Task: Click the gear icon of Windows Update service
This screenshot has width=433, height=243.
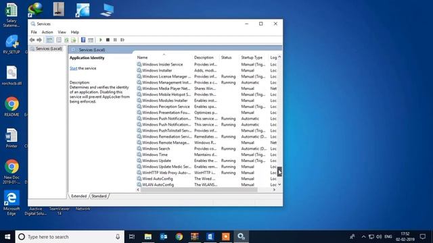Action: 139,161
